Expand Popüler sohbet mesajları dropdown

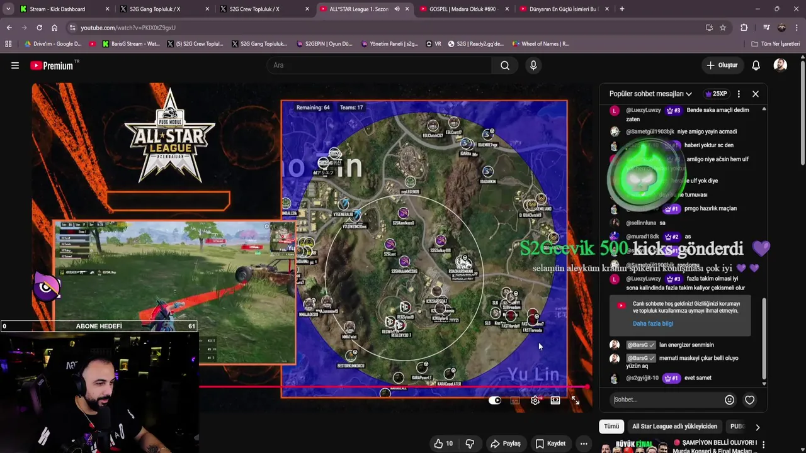(650, 94)
